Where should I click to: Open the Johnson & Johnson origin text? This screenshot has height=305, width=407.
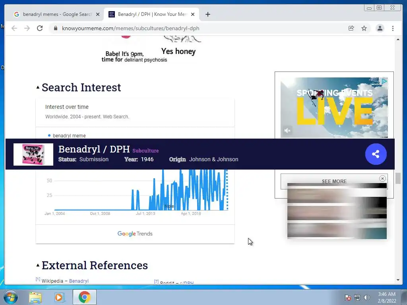[213, 159]
